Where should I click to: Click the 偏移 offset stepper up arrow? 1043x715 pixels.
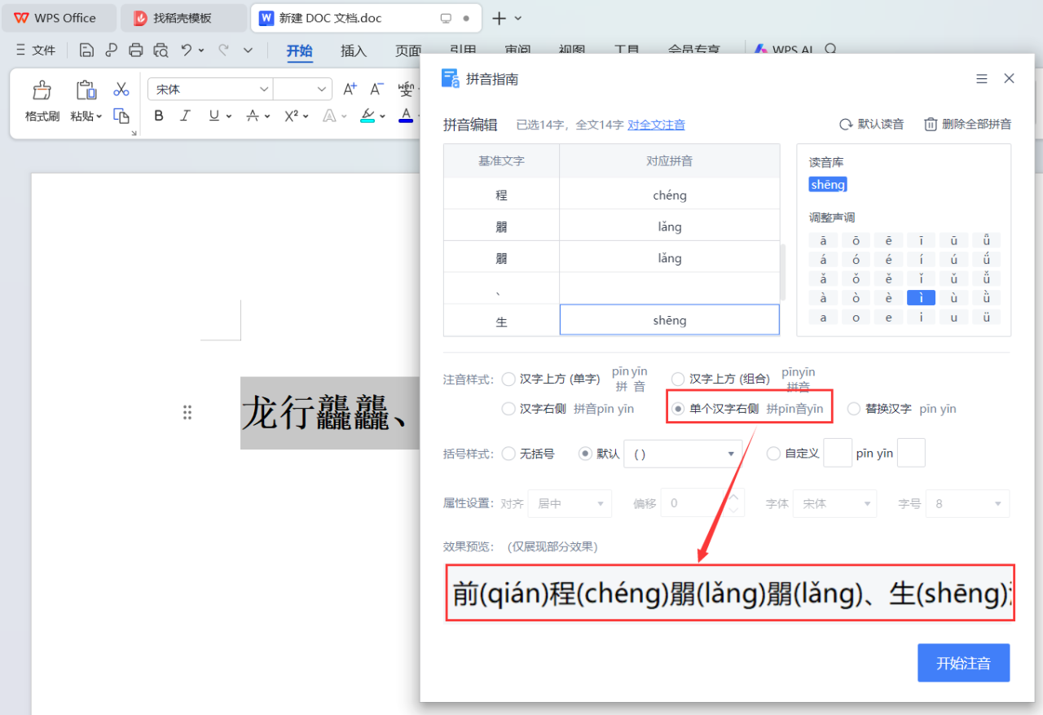[x=733, y=496]
